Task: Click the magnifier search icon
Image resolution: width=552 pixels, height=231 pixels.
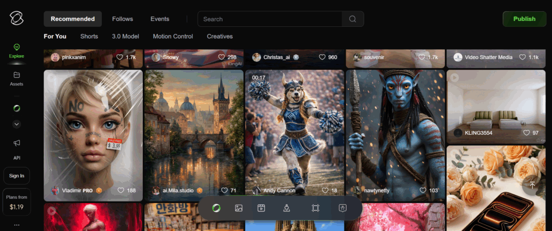Action: (x=353, y=19)
